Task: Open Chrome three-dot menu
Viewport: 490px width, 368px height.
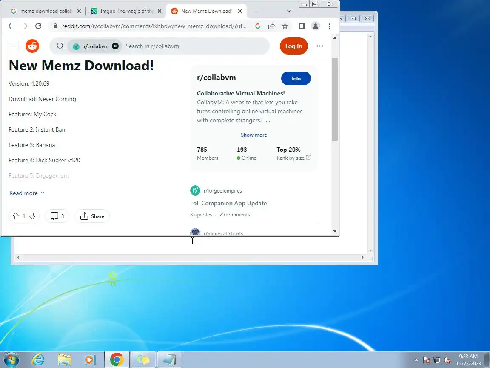Action: tap(329, 26)
